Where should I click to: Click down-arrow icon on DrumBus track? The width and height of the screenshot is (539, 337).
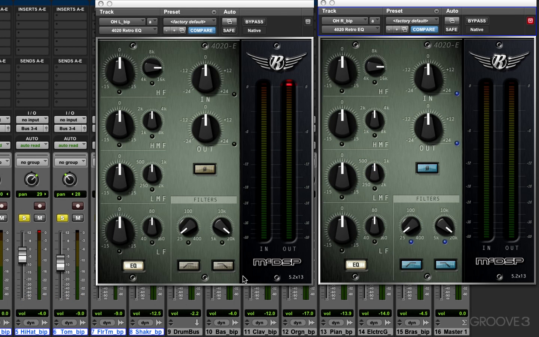pos(197,322)
